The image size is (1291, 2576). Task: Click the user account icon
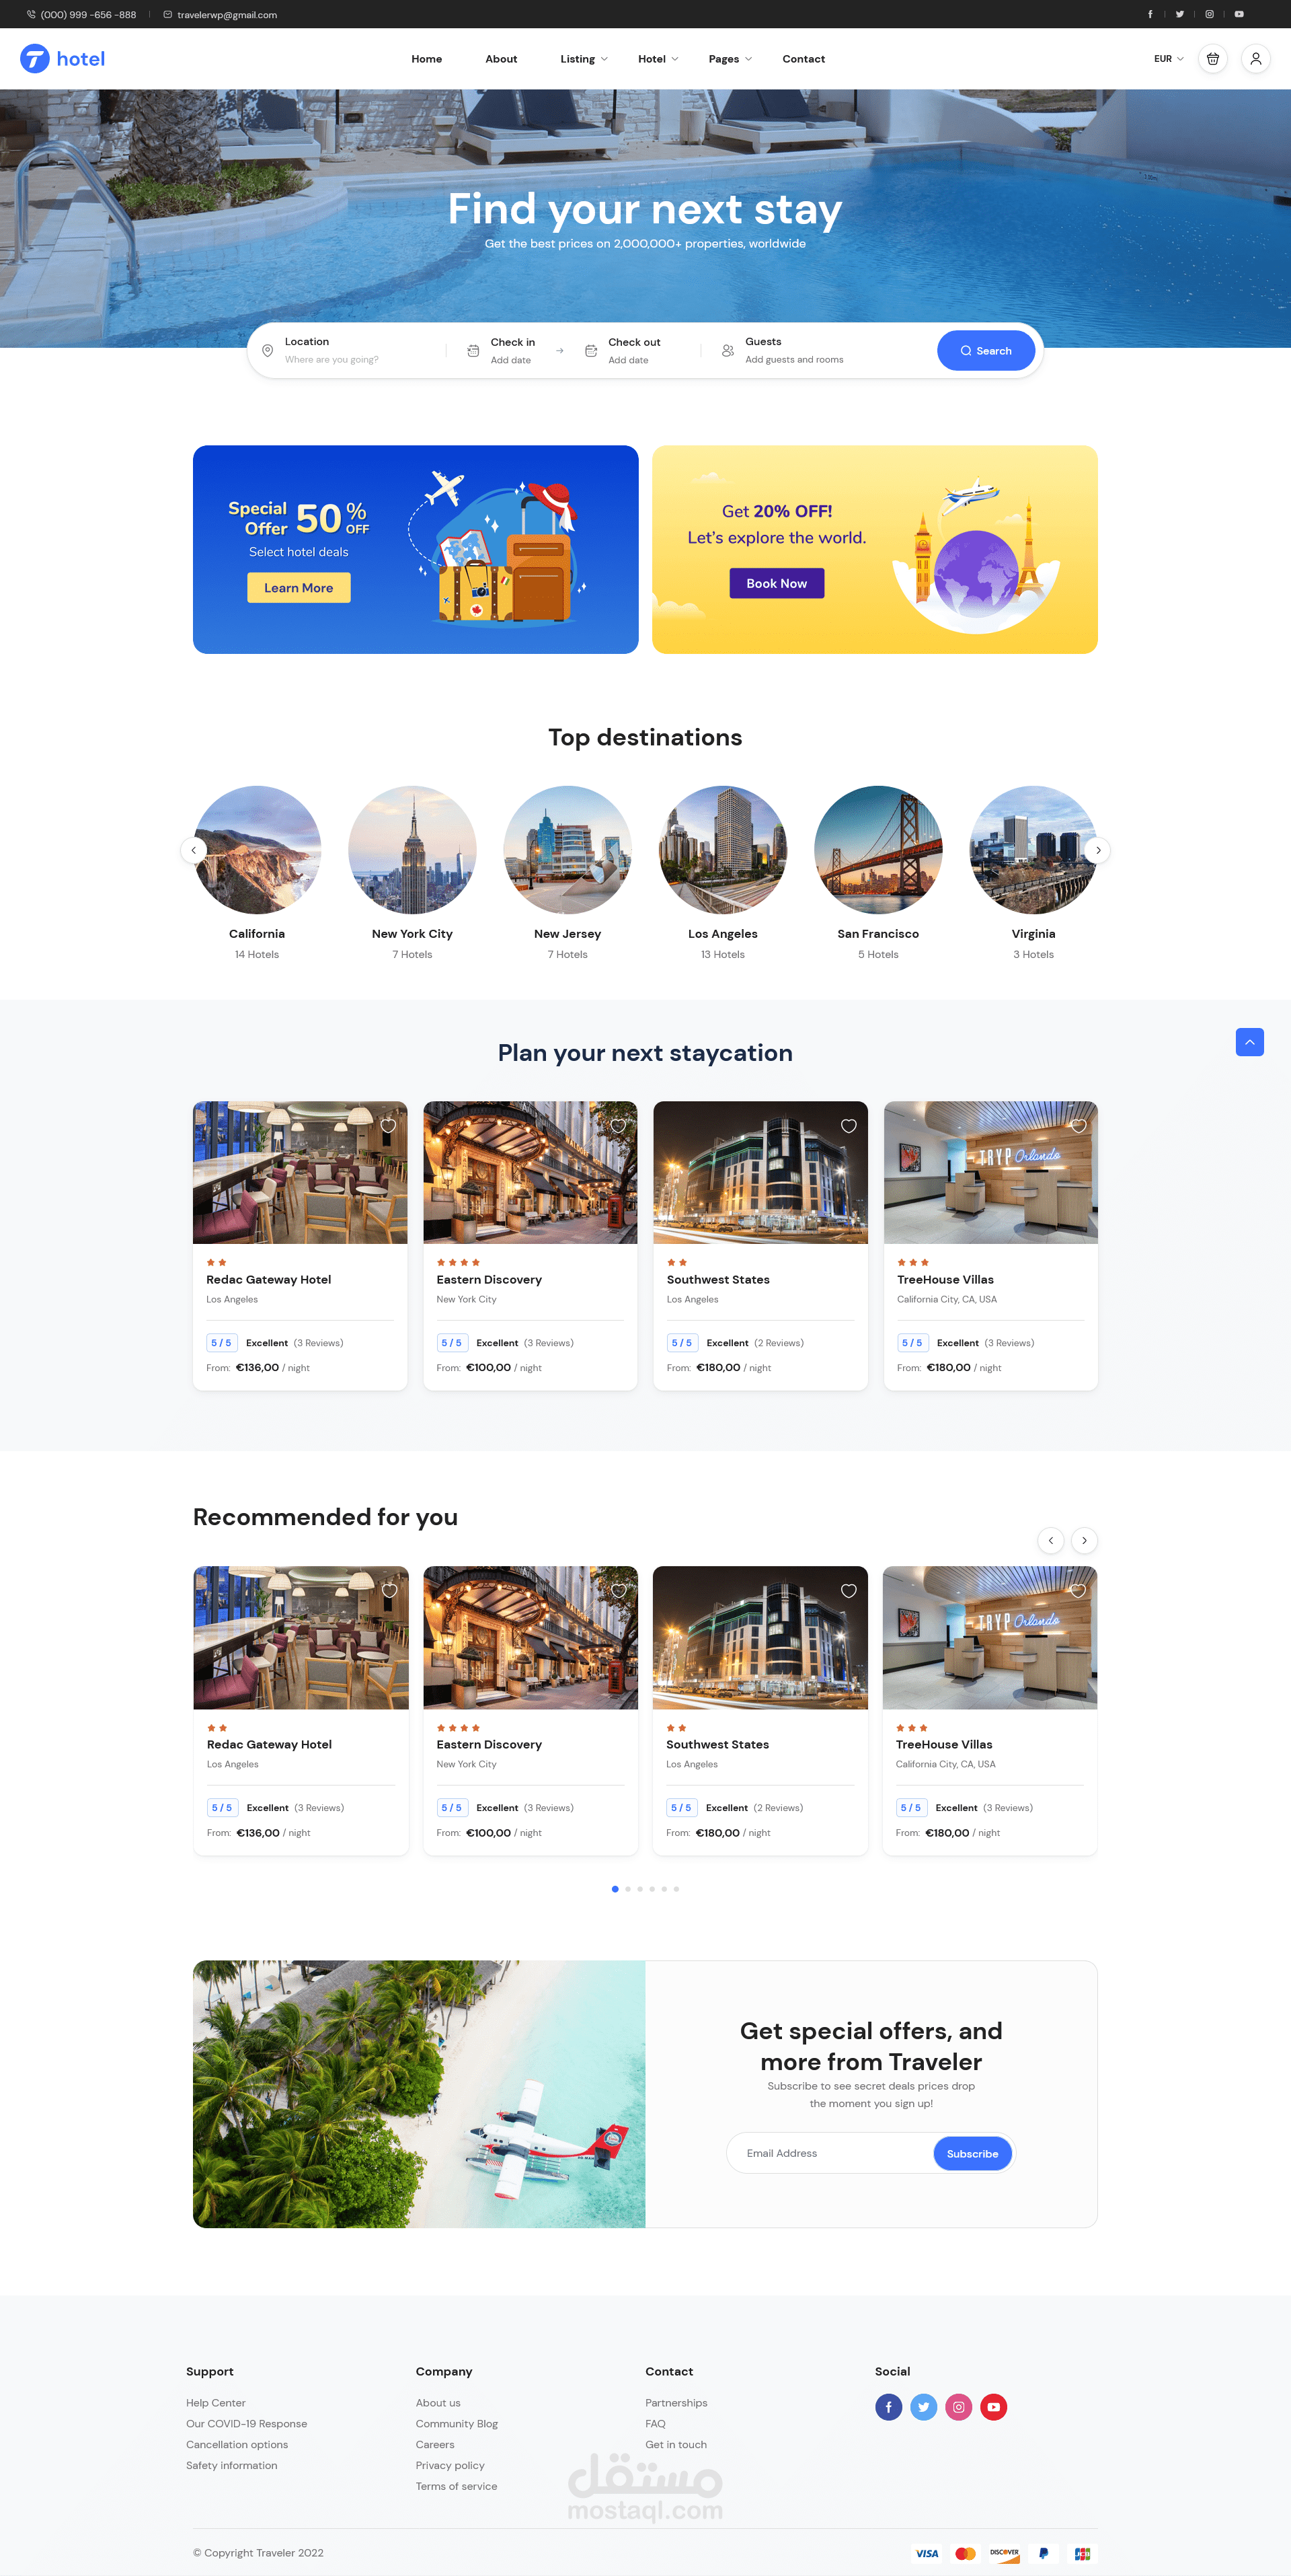coord(1255,59)
